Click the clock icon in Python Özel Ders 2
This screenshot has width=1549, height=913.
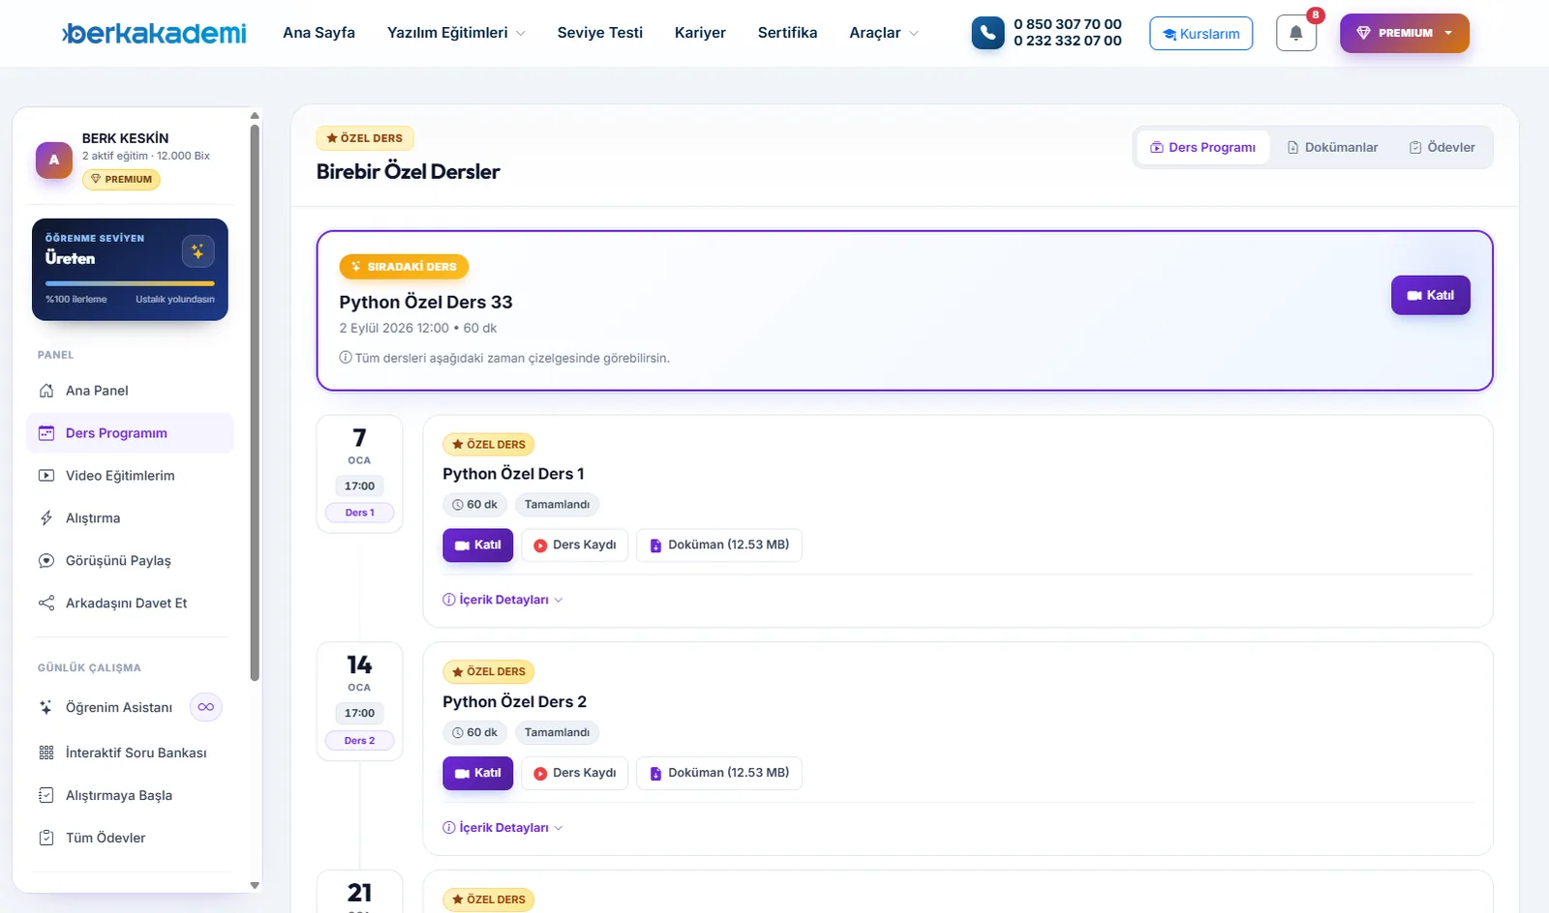(x=458, y=733)
